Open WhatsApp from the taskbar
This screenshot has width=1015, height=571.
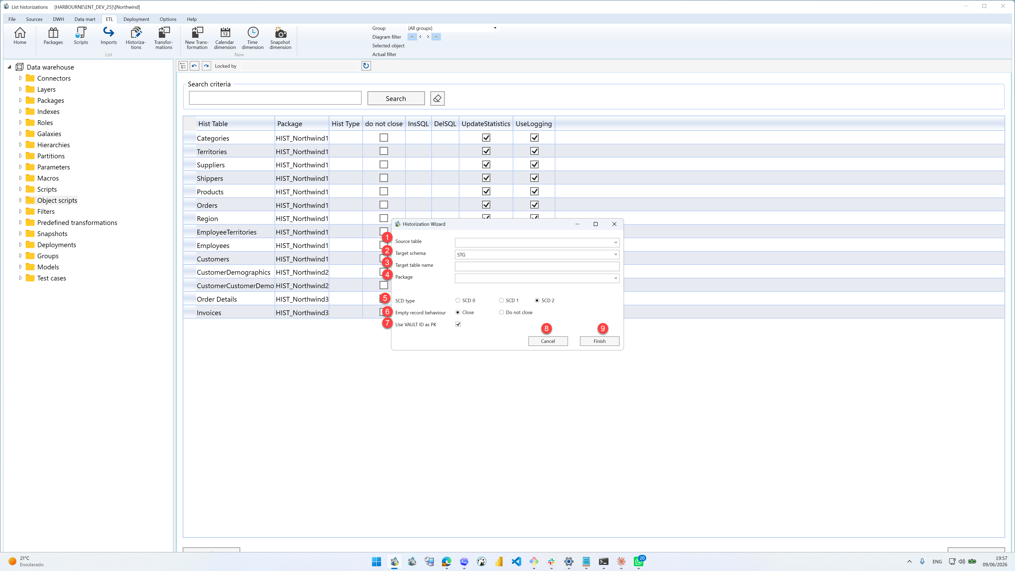pos(639,561)
